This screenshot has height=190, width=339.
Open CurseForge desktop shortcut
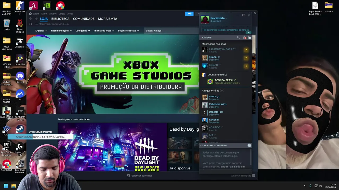[x=20, y=42]
